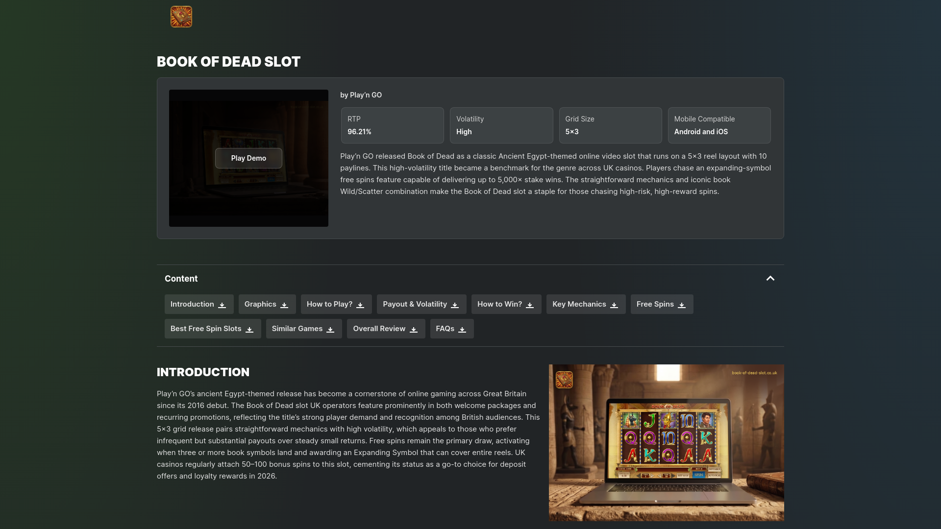Collapse the Content section chevron
Image resolution: width=941 pixels, height=529 pixels.
pos(770,278)
